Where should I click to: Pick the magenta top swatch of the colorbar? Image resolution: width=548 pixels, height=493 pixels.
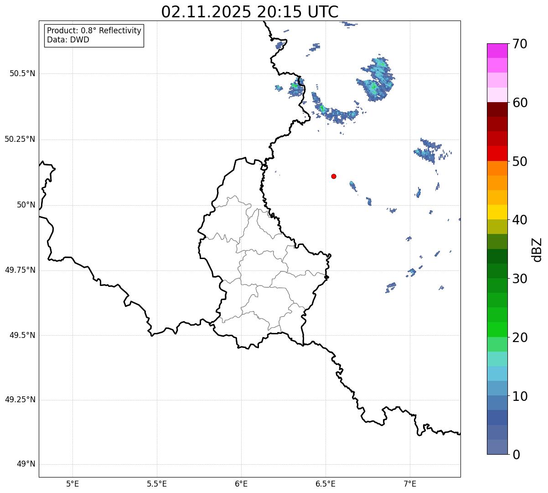(497, 51)
